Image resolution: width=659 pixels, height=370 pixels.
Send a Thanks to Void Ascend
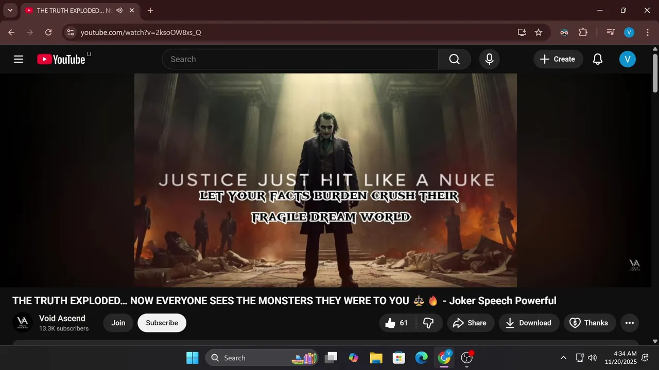(x=589, y=323)
